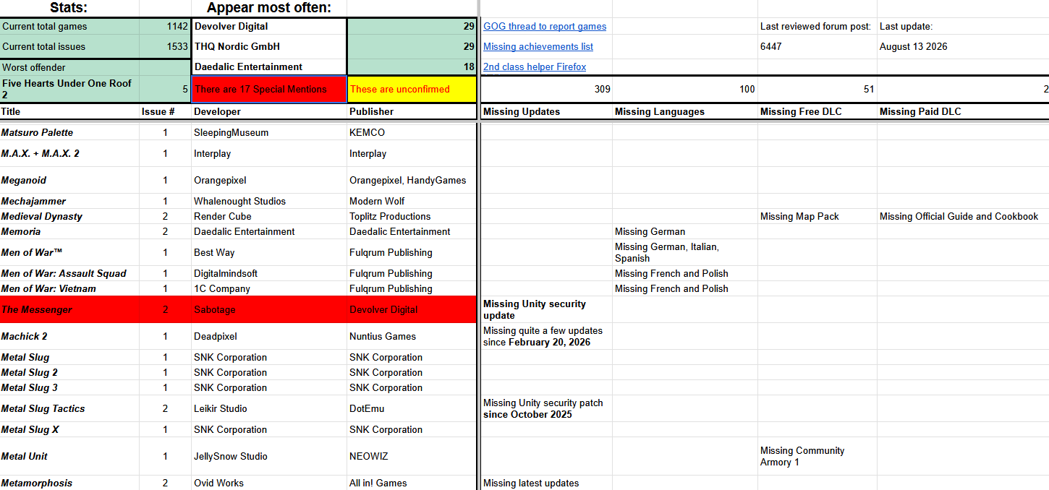Select the 'Memoria' title cell
Viewport: 1049px width, 490px height.
(69, 232)
